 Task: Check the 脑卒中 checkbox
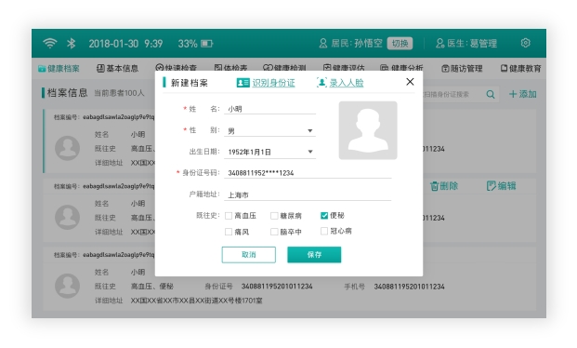coord(274,232)
